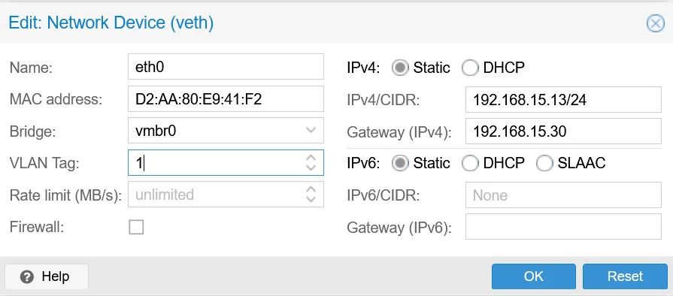
Task: Focus the Name field containing eth0
Action: (x=226, y=67)
